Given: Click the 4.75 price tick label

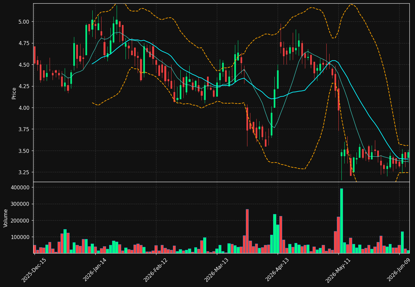Looking at the screenshot, I should [24, 43].
